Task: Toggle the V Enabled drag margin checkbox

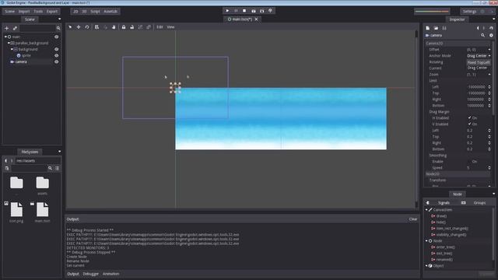Action: point(470,124)
